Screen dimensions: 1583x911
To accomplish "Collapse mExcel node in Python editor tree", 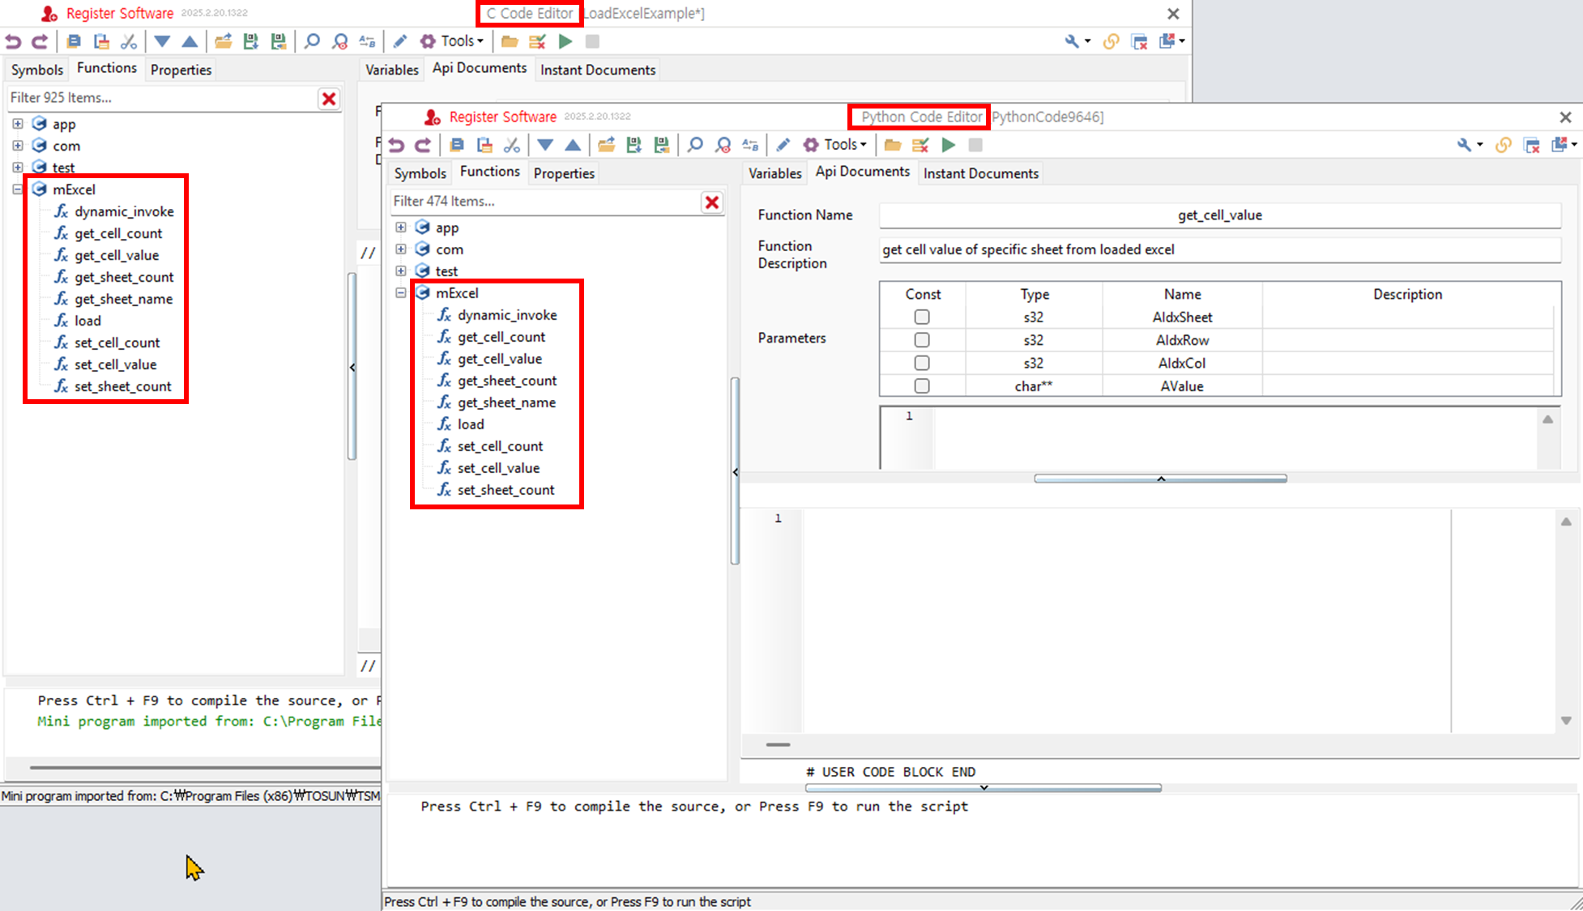I will click(401, 293).
